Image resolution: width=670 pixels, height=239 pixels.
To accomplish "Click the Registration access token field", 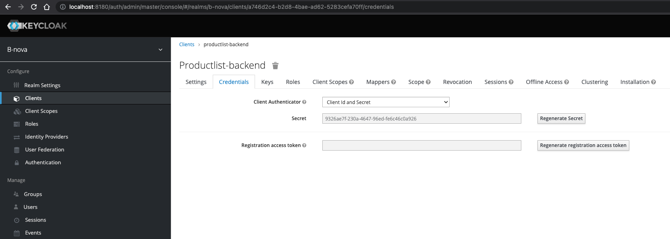I will tap(421, 145).
